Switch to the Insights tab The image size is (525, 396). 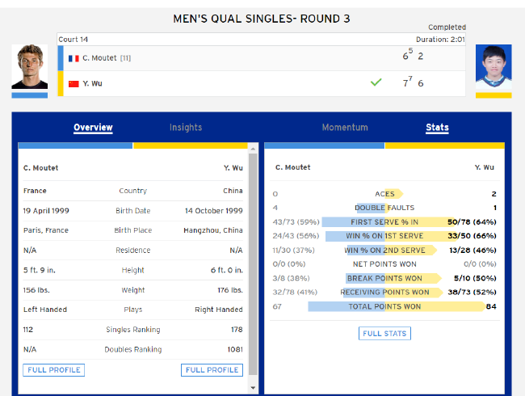(186, 128)
